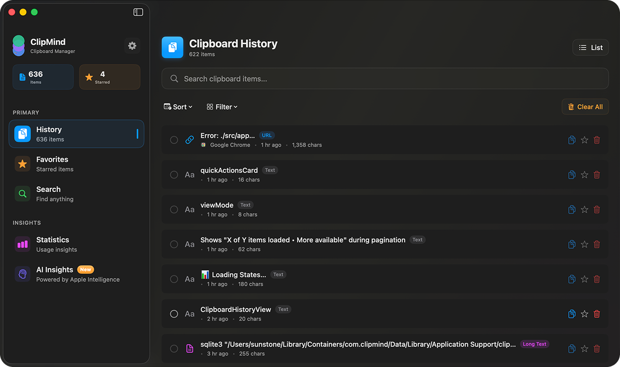Click the Statistics bar-chart icon
The width and height of the screenshot is (620, 367).
point(22,244)
